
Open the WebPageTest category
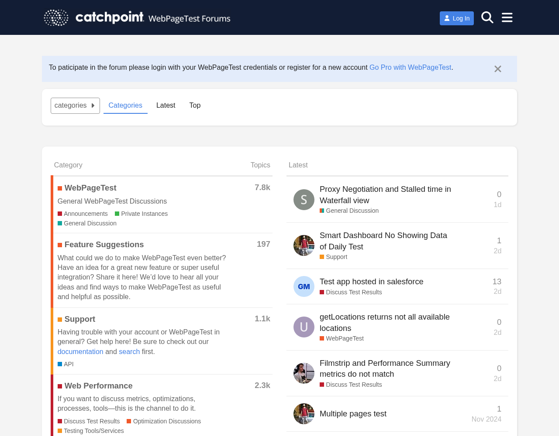tap(90, 188)
